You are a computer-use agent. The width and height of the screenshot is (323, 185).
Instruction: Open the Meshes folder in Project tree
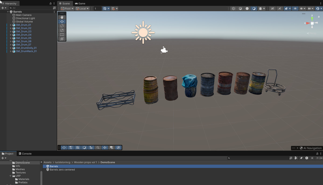20,169
